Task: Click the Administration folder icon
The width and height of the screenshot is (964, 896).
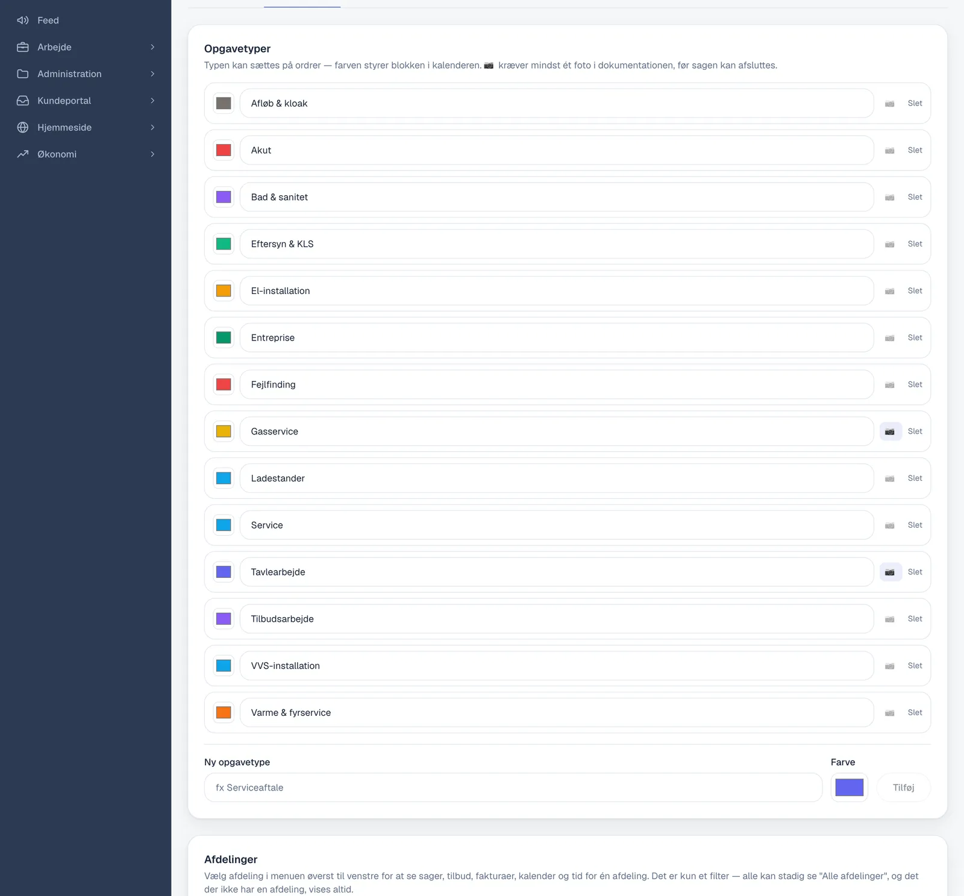Action: pyautogui.click(x=23, y=74)
